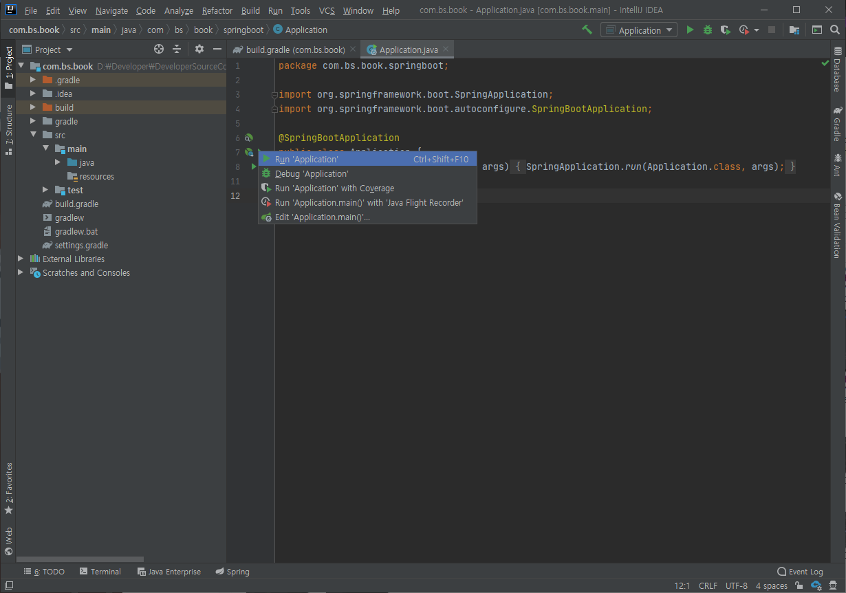This screenshot has width=846, height=593.
Task: Open Project panel settings gear
Action: (199, 49)
